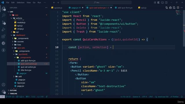
Task: Click the CRLF end of line indicator
Action: [151, 96]
